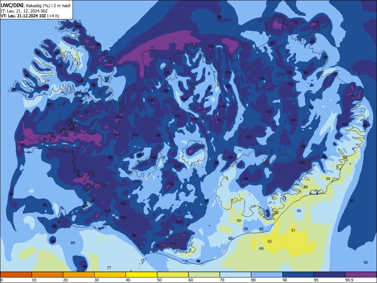This screenshot has height=283, width=377.
Task: Click the dark orange 0–10 legend swatch
Action: tap(16, 275)
